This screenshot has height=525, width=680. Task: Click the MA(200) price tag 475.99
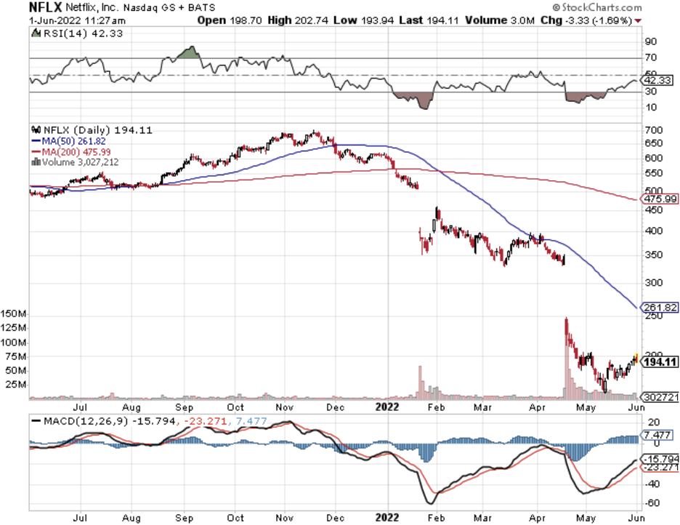tap(659, 199)
